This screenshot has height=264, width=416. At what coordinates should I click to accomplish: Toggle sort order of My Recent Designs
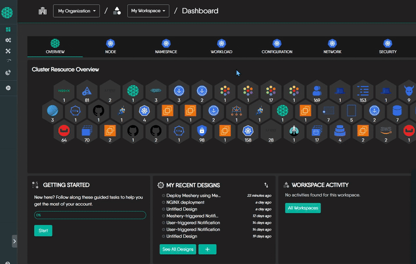point(266,185)
